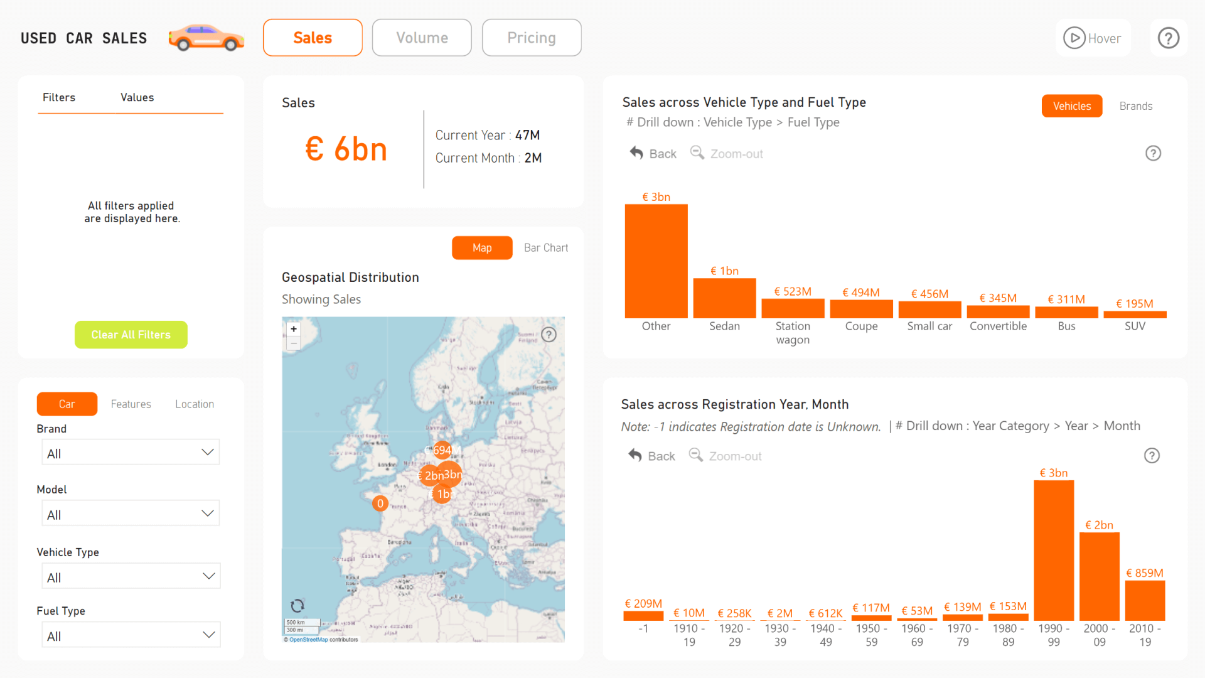This screenshot has height=678, width=1205.
Task: Open the help tooltip on the Fuel Type chart
Action: pyautogui.click(x=1152, y=153)
